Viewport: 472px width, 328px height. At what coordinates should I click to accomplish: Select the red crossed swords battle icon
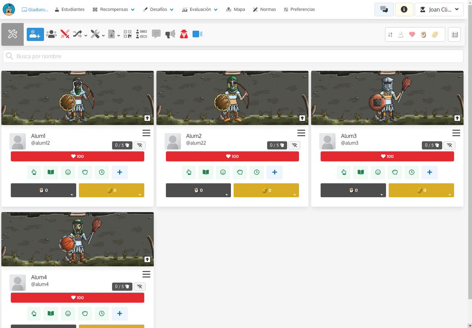(65, 34)
